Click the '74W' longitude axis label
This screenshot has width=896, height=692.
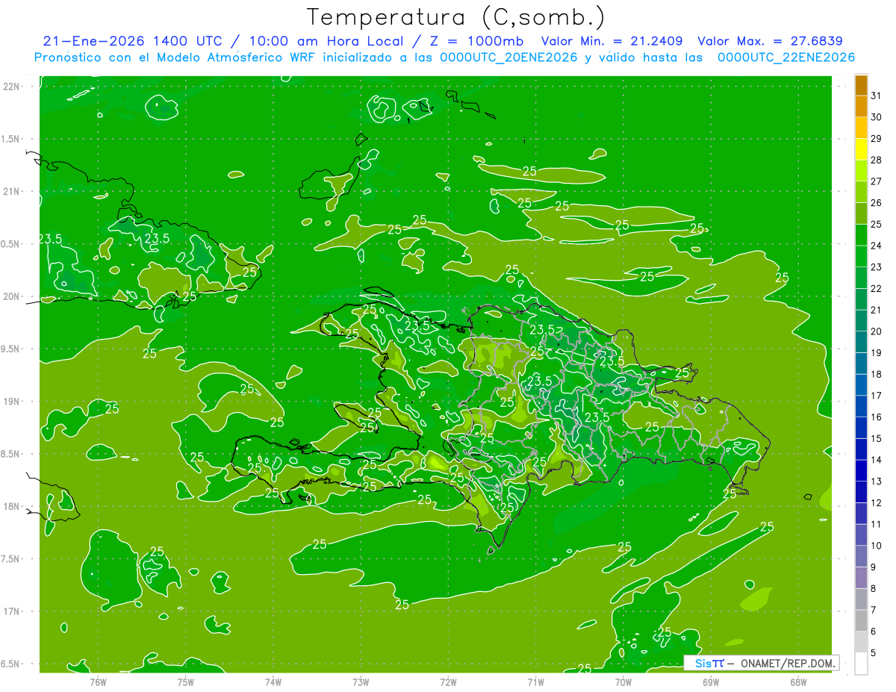[x=273, y=682]
